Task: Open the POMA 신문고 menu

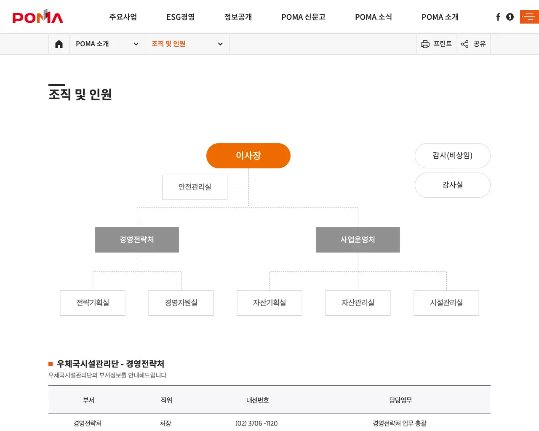Action: point(304,17)
